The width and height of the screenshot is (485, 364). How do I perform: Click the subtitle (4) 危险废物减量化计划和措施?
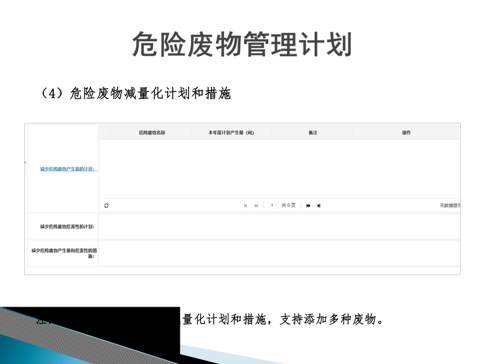click(136, 94)
